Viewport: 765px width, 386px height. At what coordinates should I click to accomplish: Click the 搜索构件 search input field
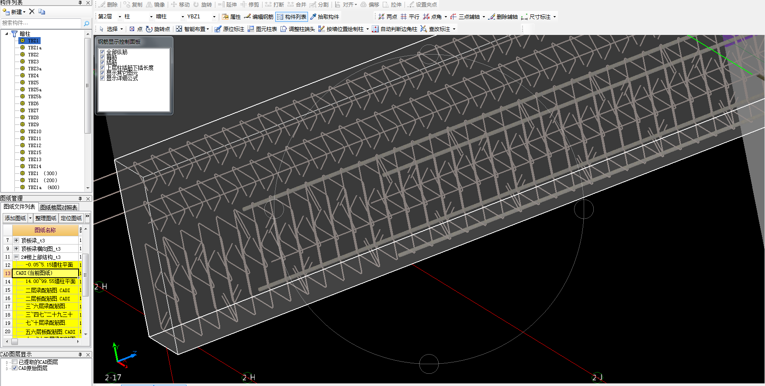[x=41, y=23]
